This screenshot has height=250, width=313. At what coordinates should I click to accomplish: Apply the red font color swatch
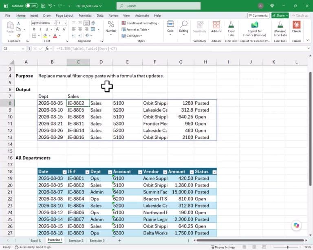click(x=55, y=36)
